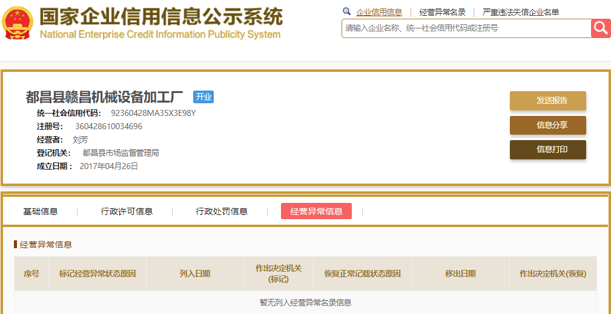Focus the enterprise name search field
This screenshot has height=314, width=611.
pyautogui.click(x=466, y=28)
